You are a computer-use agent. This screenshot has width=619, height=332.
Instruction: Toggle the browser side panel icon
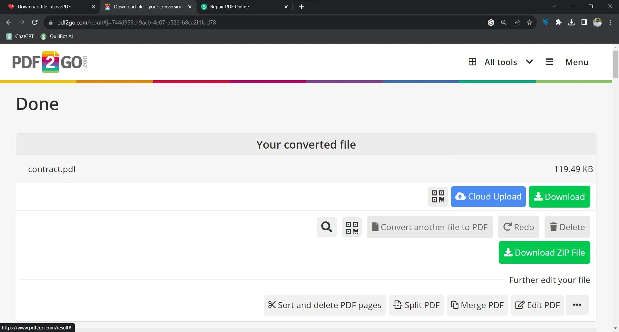[584, 22]
